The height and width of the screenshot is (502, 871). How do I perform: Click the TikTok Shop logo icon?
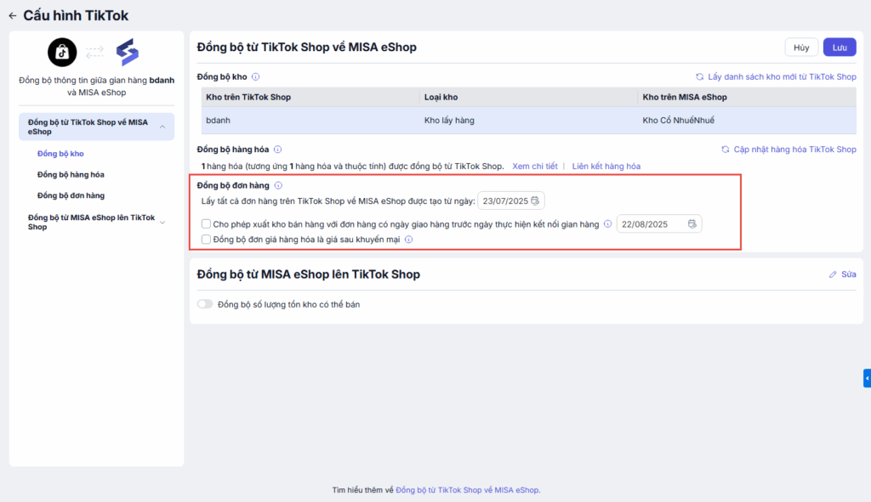(x=62, y=52)
